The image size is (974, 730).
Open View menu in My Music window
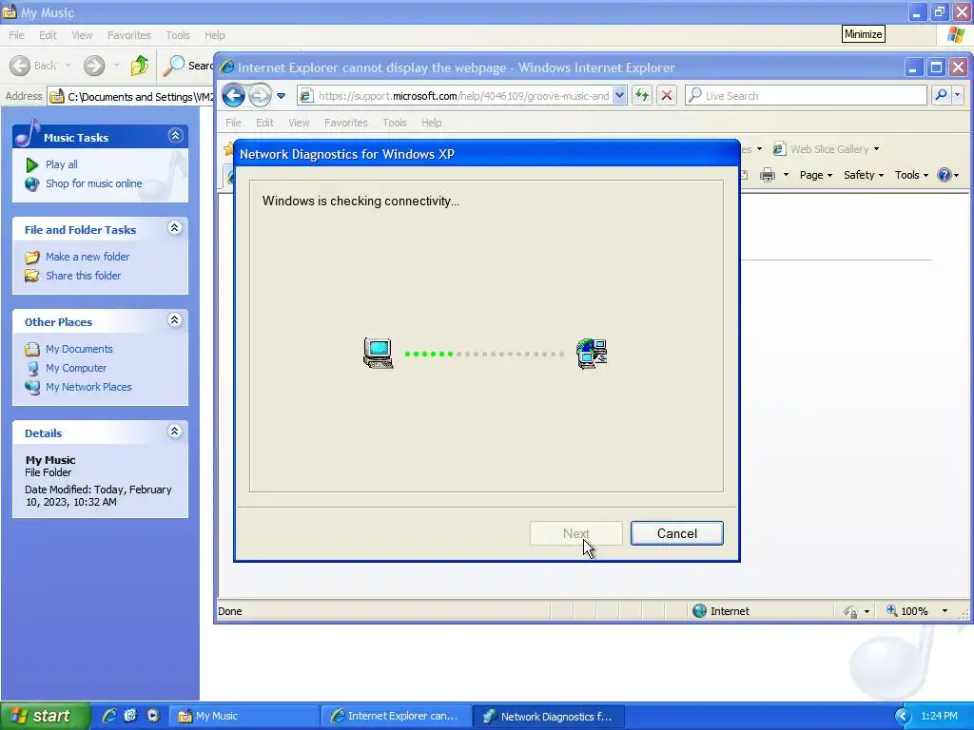pos(82,35)
